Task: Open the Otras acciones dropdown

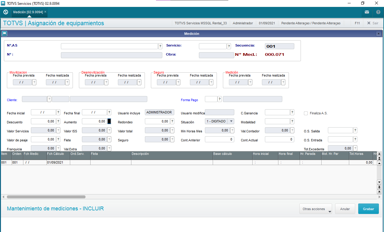Action: [316, 209]
